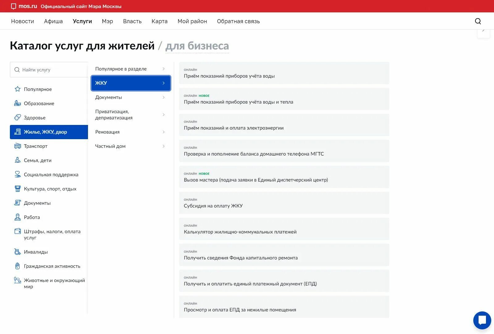Open the chat bubble widget
This screenshot has width=494, height=334.
(482, 320)
